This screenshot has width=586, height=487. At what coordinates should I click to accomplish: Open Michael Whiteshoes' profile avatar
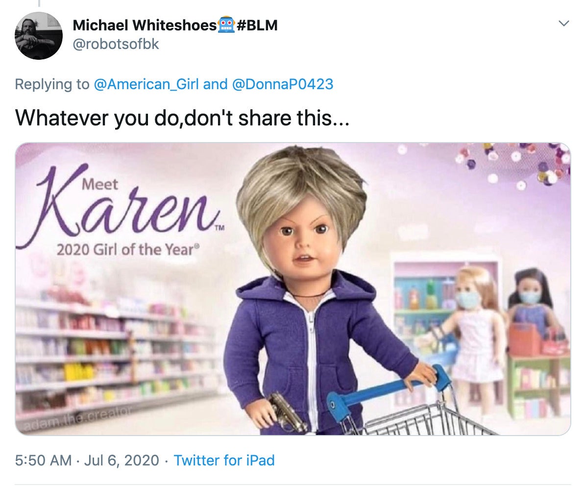(x=39, y=35)
